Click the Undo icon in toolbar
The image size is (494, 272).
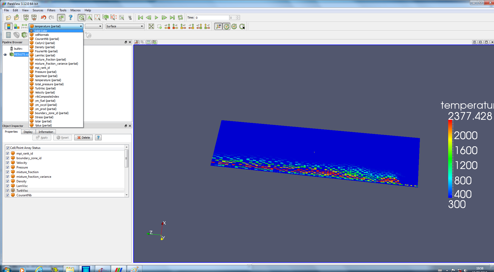(43, 18)
